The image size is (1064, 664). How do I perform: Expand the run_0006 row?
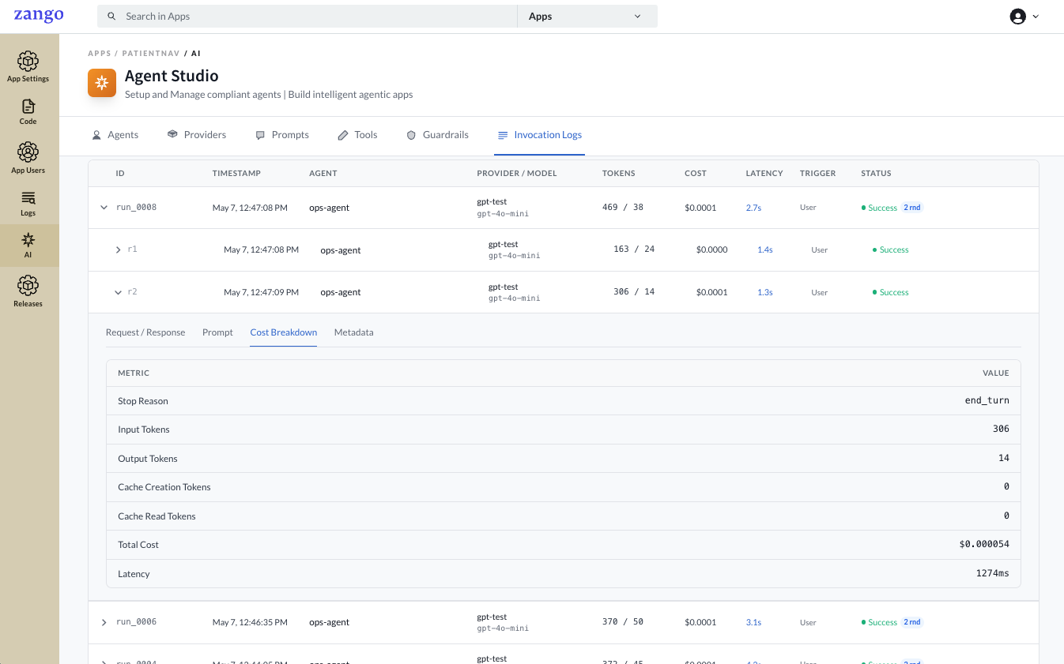point(104,622)
